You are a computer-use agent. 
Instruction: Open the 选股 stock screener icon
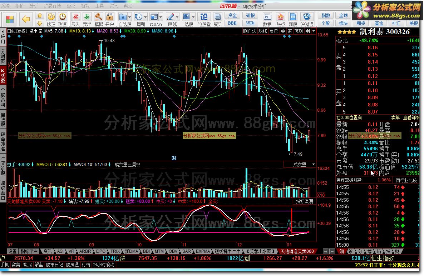coord(186,17)
